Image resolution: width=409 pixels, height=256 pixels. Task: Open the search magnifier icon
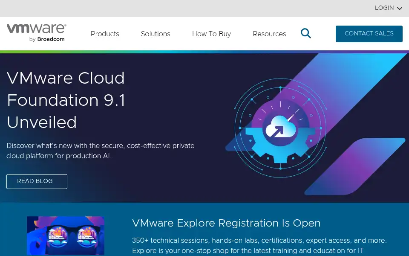point(306,33)
